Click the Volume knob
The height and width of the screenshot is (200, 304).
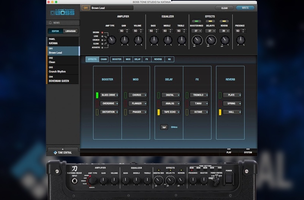[138, 40]
